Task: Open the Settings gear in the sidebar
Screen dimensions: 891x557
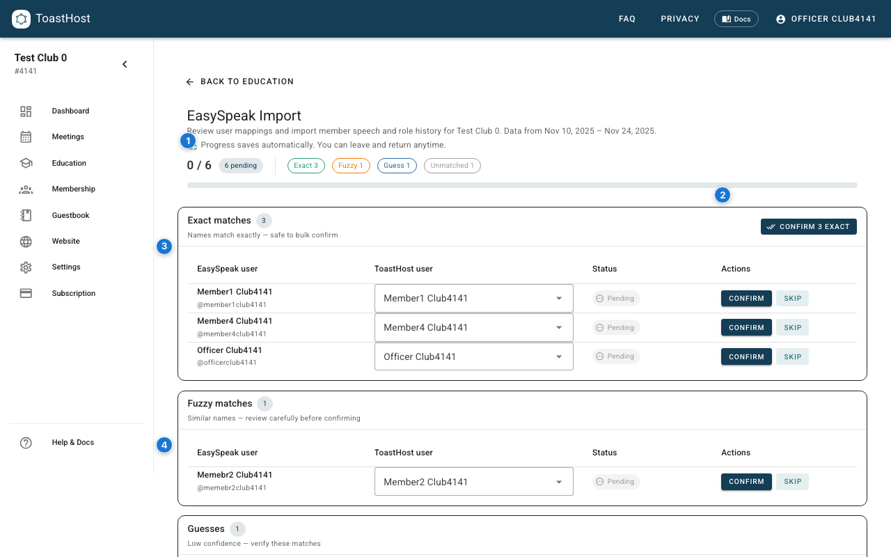Action: (x=26, y=267)
